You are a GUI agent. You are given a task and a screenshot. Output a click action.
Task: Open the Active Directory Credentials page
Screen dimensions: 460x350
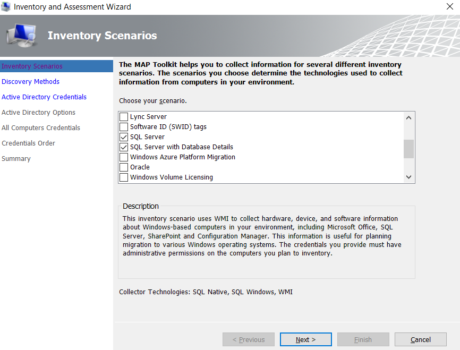tap(44, 97)
